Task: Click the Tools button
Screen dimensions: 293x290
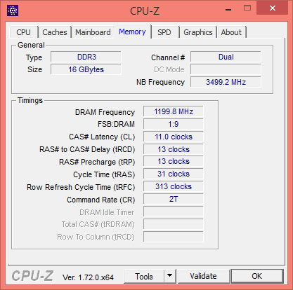Action: coord(144,276)
